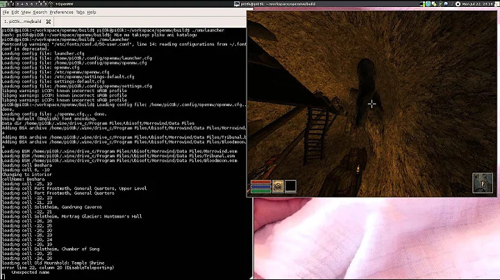Open the Help menu in terminal
500x280 pixels.
[92, 12]
